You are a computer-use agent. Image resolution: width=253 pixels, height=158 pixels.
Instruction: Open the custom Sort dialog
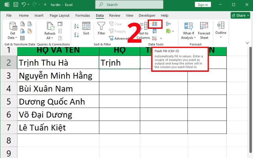[x=86, y=28]
